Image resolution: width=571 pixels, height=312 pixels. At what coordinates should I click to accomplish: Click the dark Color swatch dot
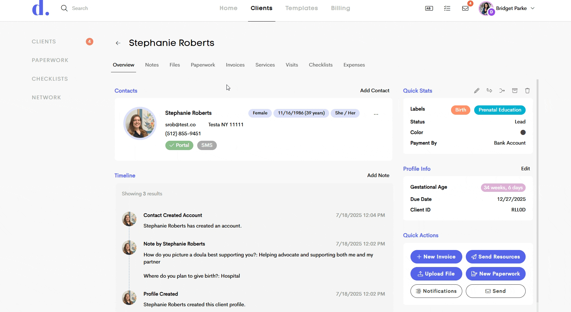(523, 132)
